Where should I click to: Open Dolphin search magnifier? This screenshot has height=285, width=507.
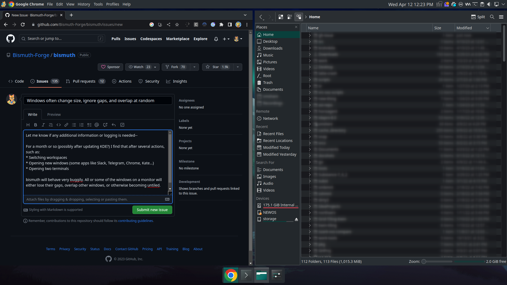click(x=492, y=17)
